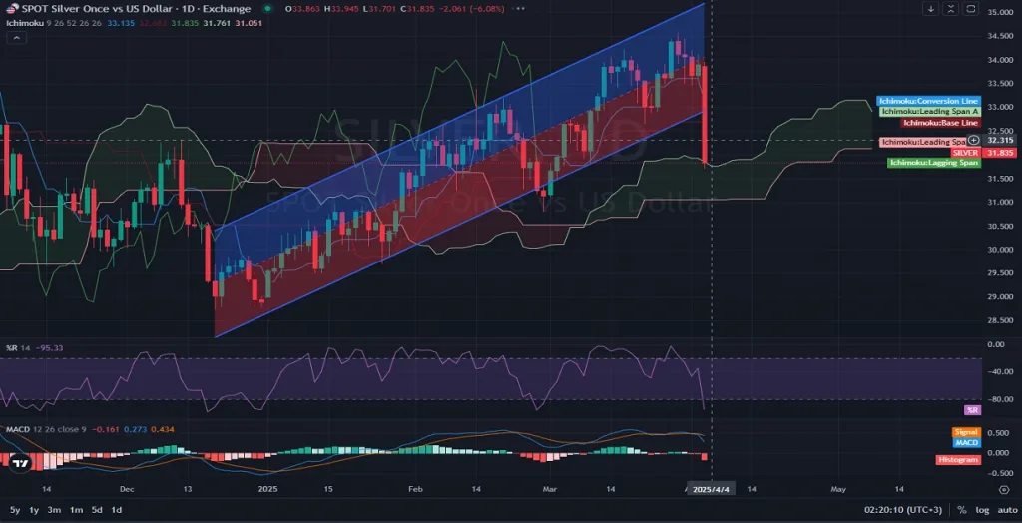The image size is (1022, 523).
Task: Open the three-dots more menu in header
Action: [519, 9]
